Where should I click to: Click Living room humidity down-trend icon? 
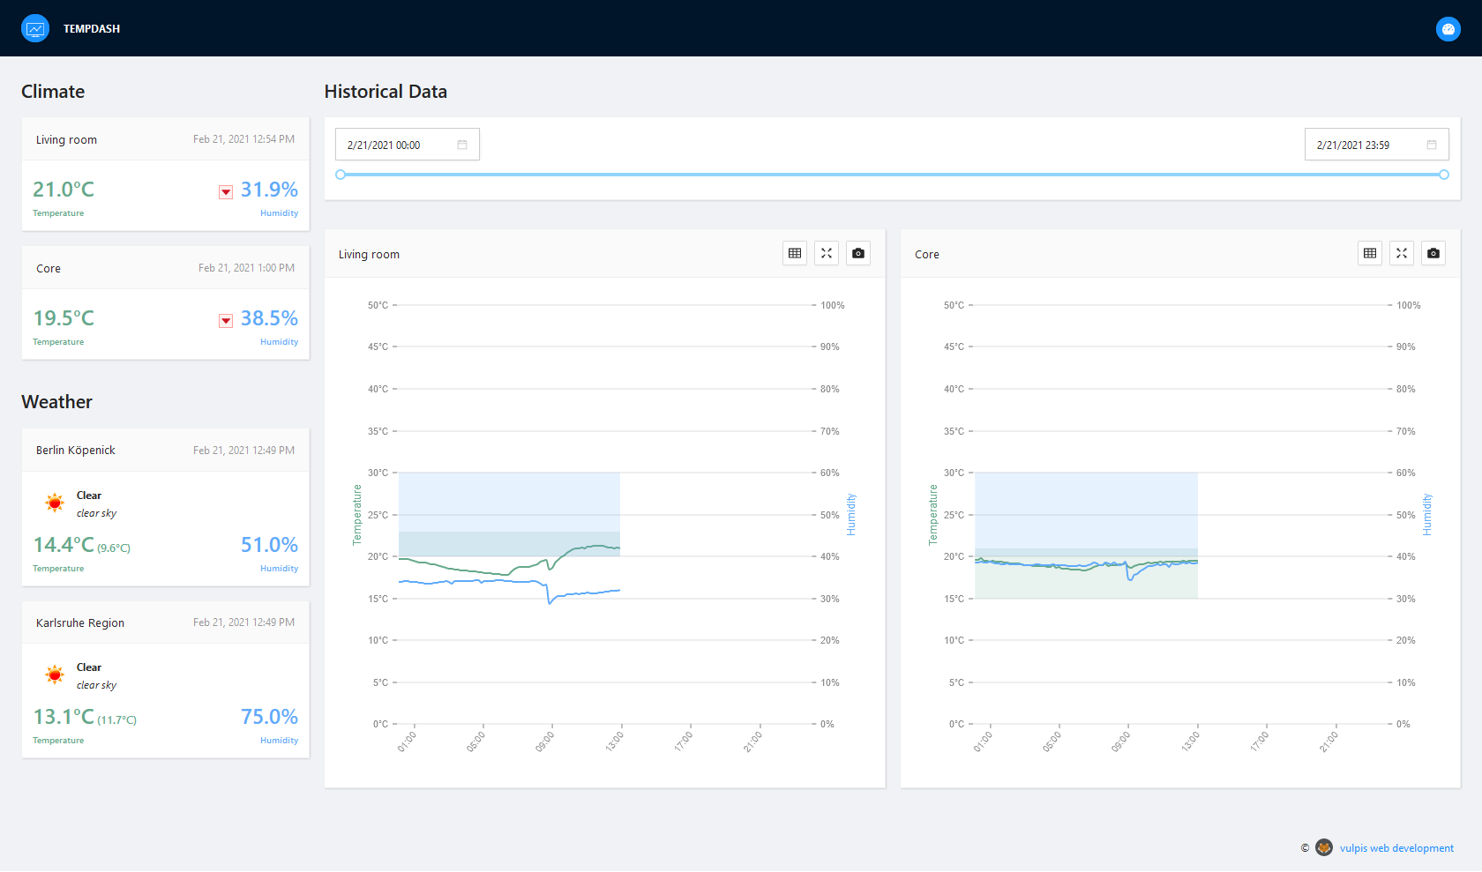click(x=226, y=192)
